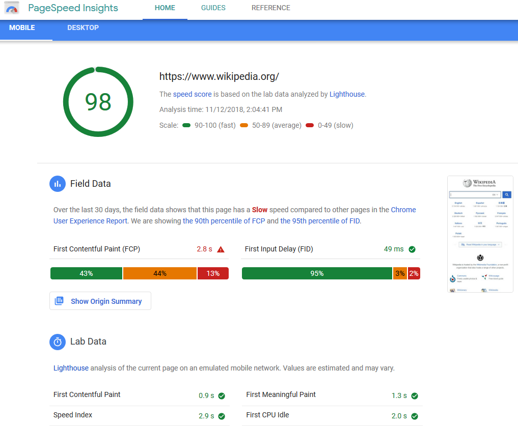This screenshot has height=426, width=518.
Task: Click the PageSpeed Insights logo icon
Action: pos(12,8)
